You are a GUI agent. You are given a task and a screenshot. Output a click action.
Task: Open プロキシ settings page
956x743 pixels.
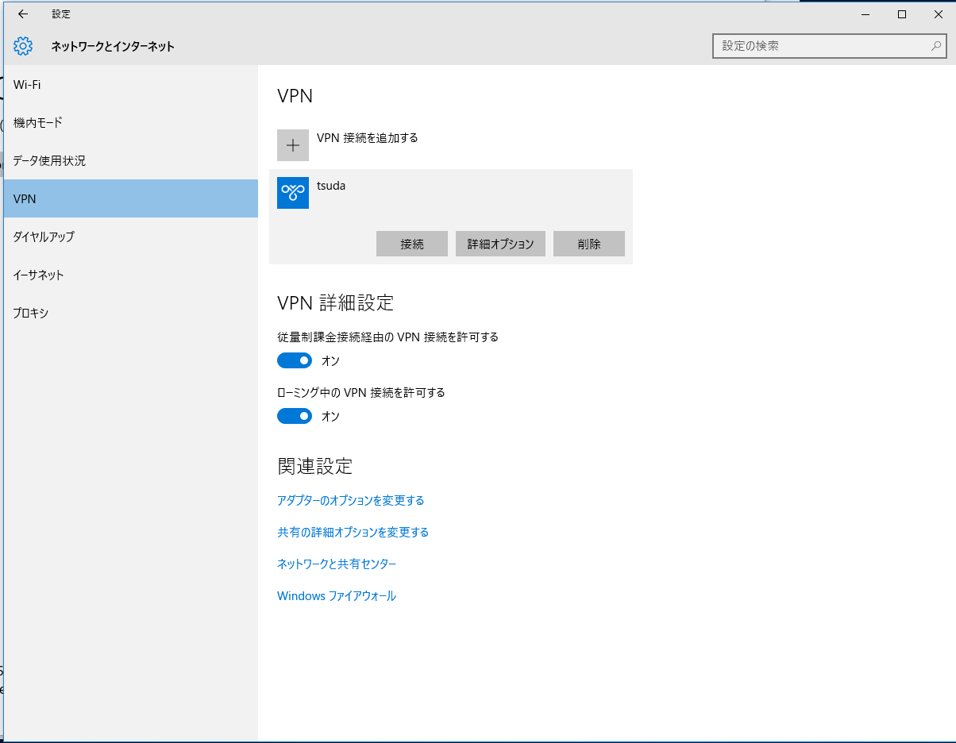pos(31,314)
